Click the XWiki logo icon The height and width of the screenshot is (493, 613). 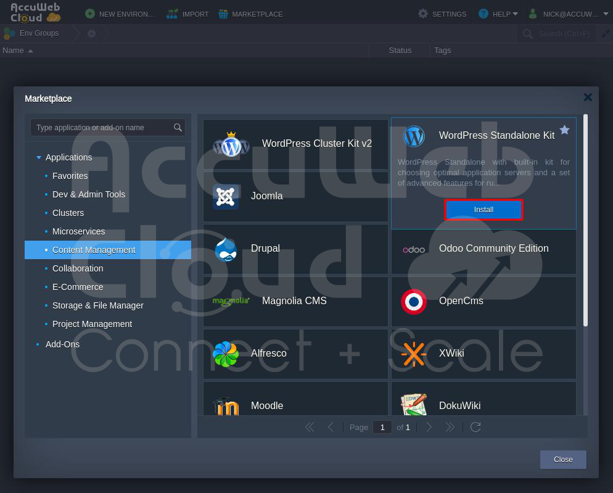(414, 354)
